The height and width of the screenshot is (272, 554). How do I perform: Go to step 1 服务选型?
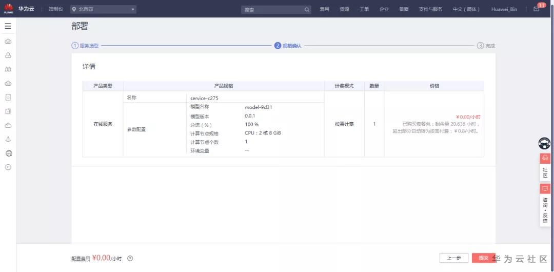[85, 46]
